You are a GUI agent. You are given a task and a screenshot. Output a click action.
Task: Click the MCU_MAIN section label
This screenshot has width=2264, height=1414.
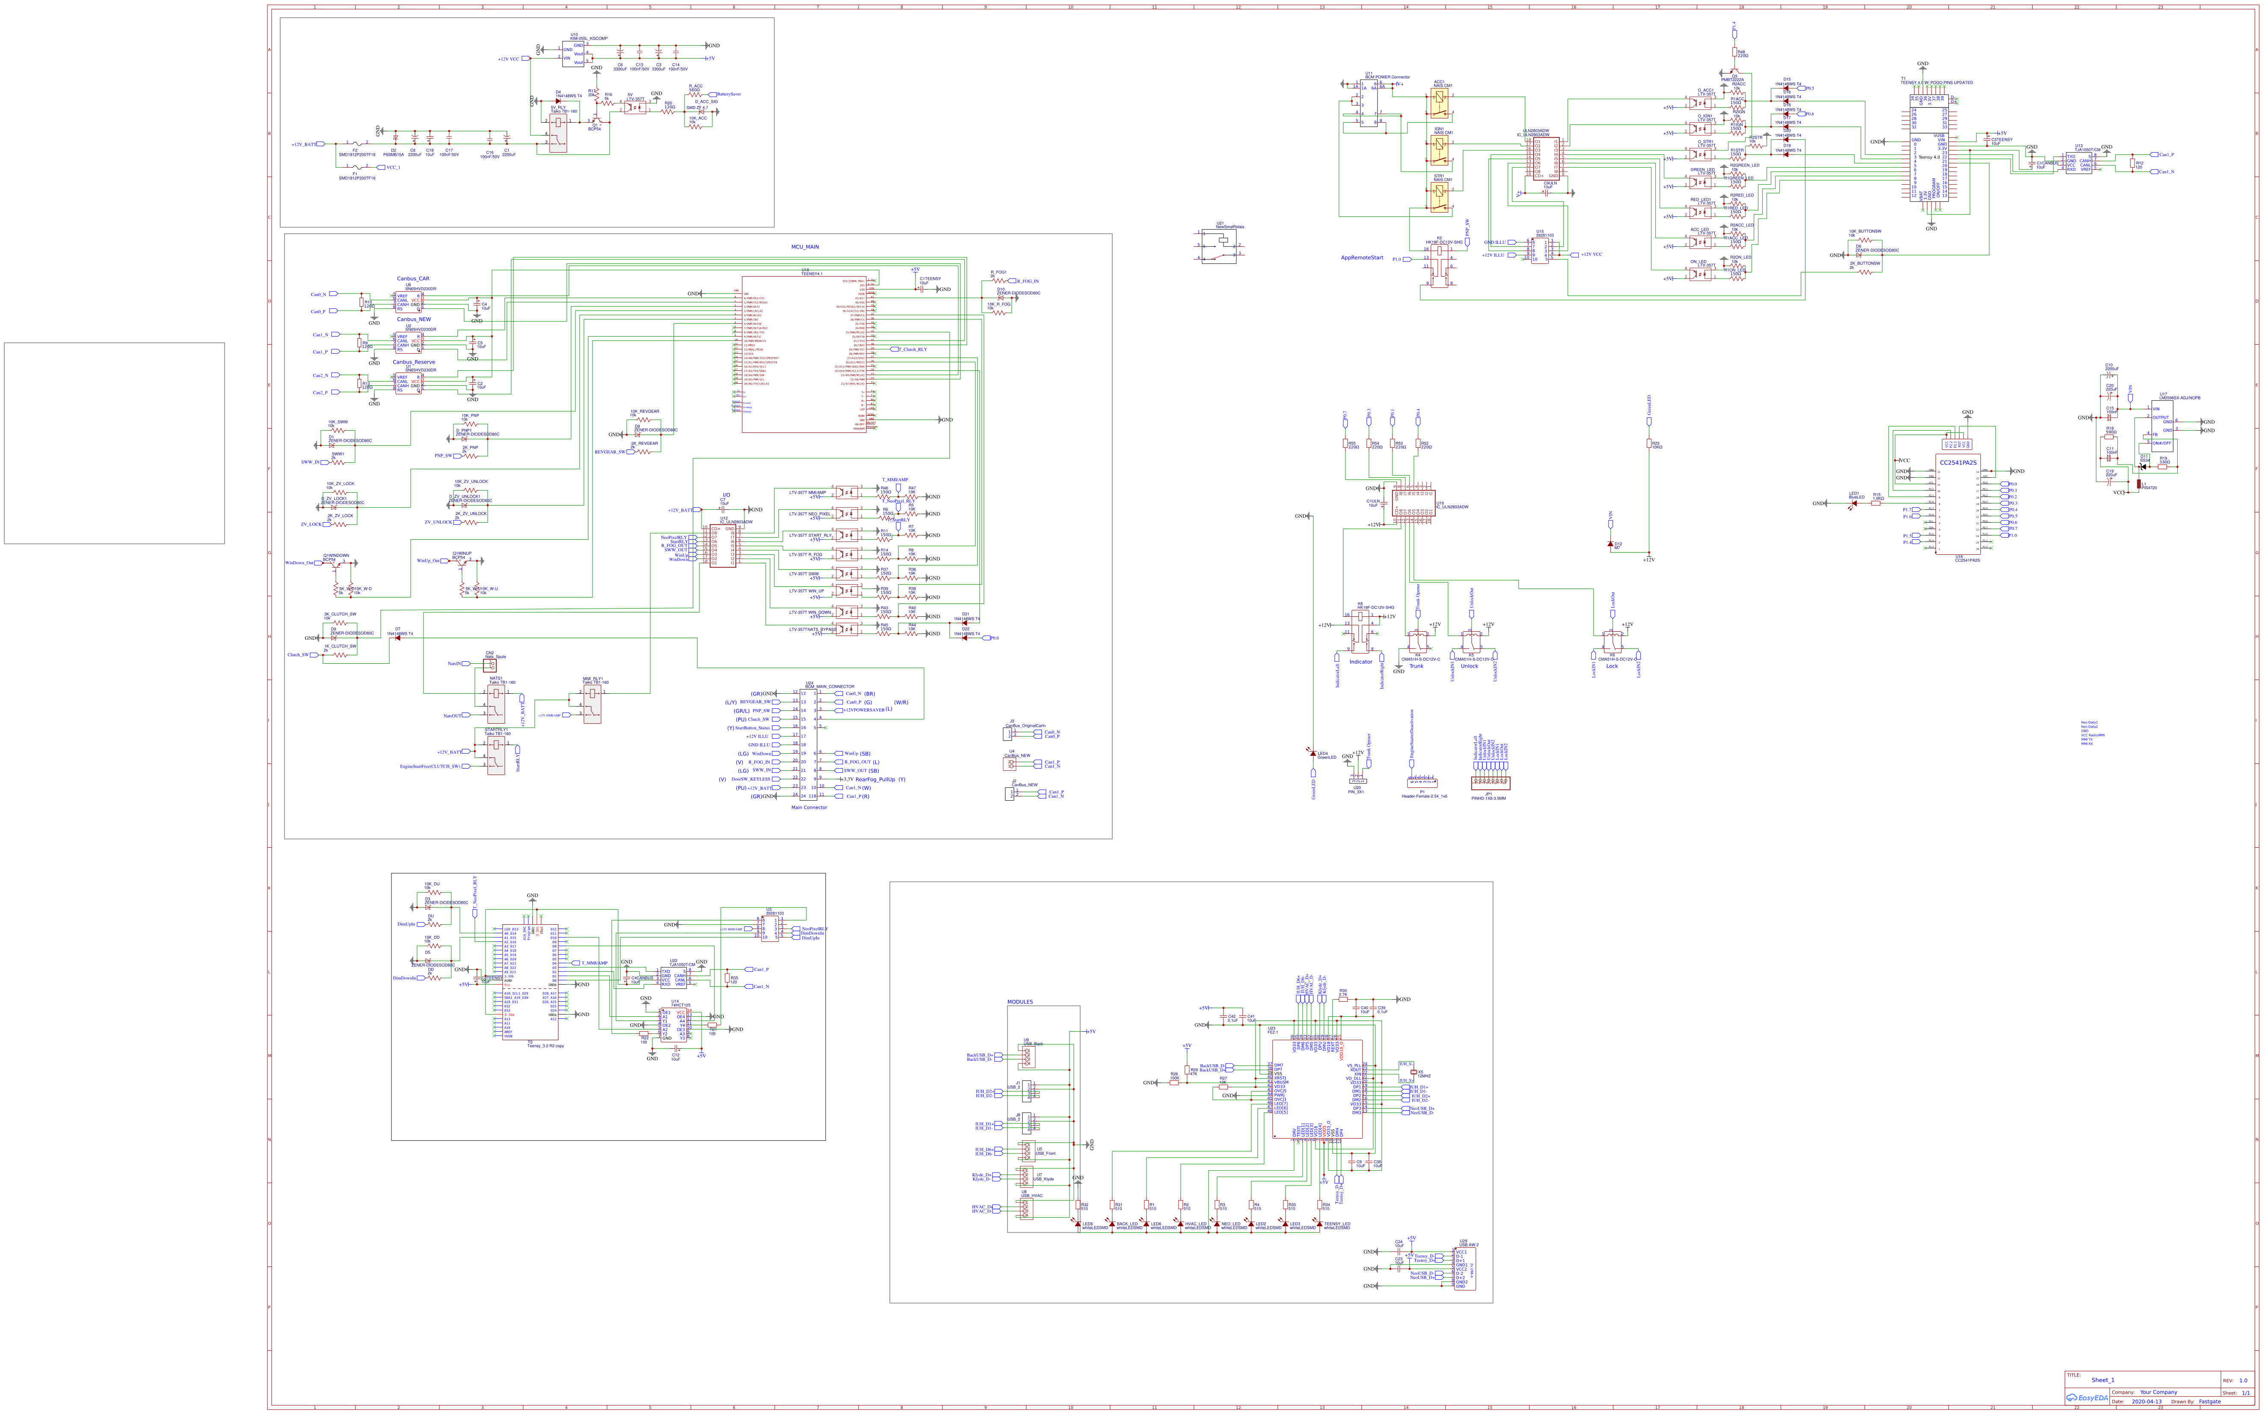click(x=804, y=247)
